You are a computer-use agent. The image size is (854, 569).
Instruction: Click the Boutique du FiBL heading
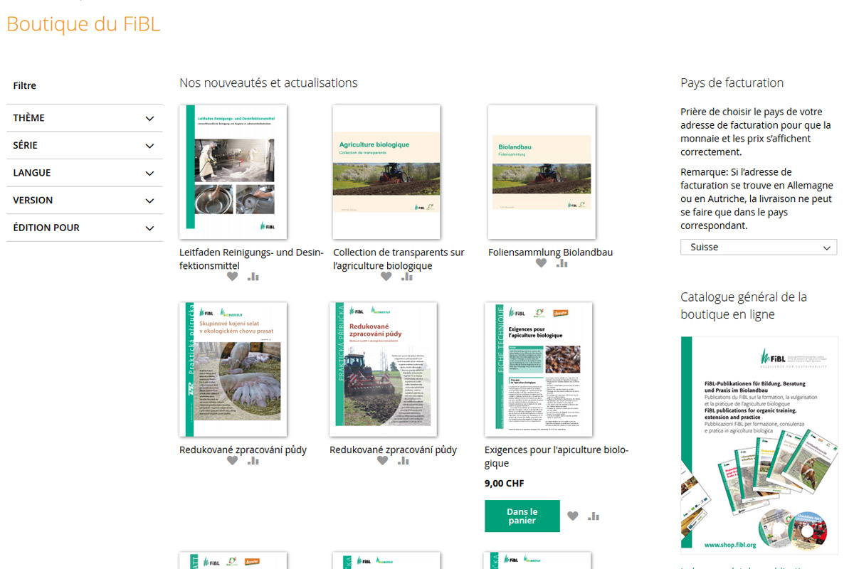83,23
